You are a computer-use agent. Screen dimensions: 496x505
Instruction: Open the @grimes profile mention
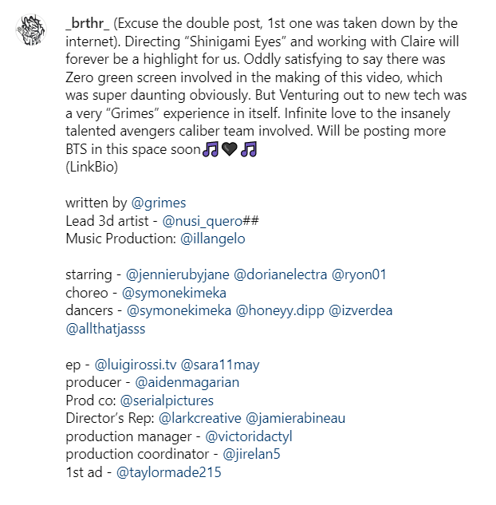click(159, 203)
